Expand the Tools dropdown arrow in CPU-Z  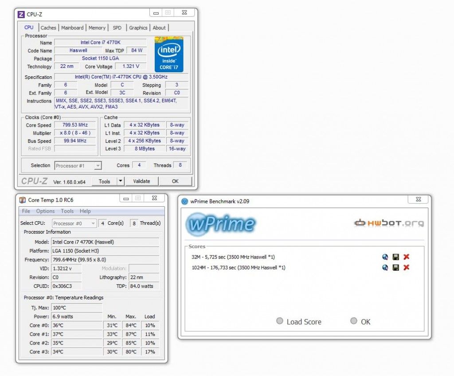pyautogui.click(x=121, y=181)
